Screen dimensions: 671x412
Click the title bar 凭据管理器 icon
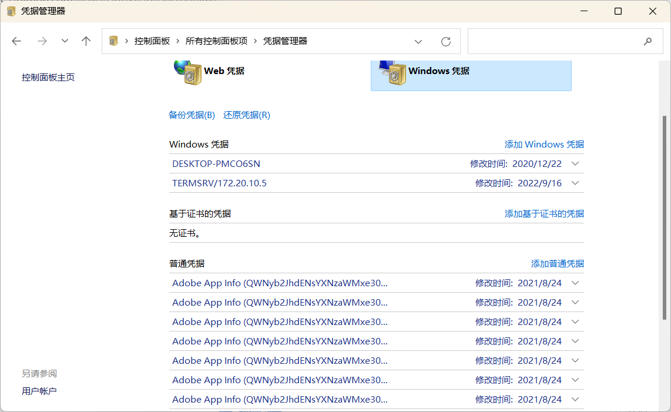[x=12, y=11]
